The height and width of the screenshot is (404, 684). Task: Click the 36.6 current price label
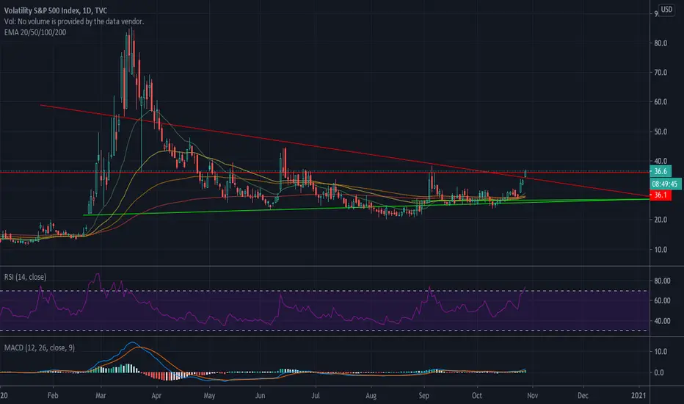pos(661,171)
